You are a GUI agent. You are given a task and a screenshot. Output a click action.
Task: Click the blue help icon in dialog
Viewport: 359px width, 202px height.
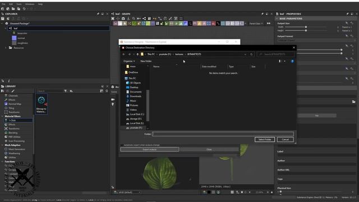pos(292,61)
